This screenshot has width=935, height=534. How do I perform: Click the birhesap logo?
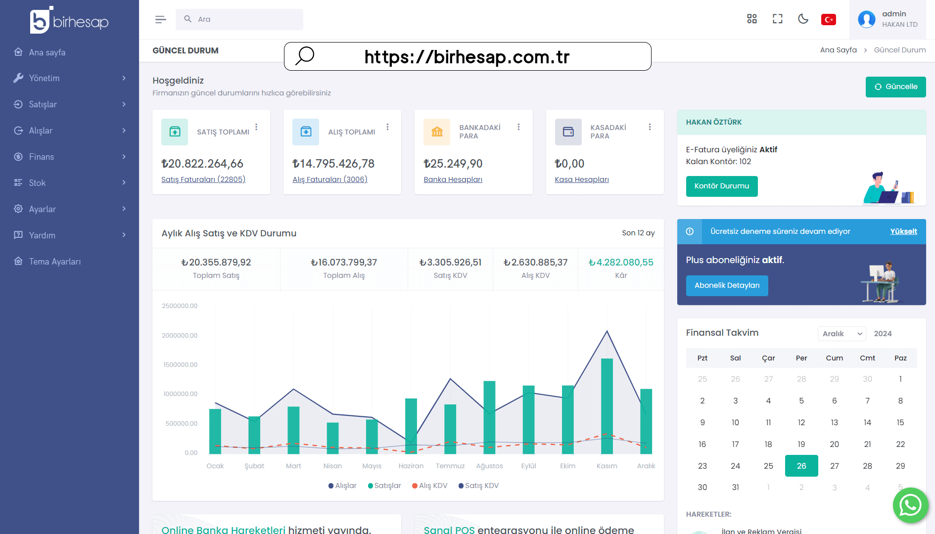point(69,20)
